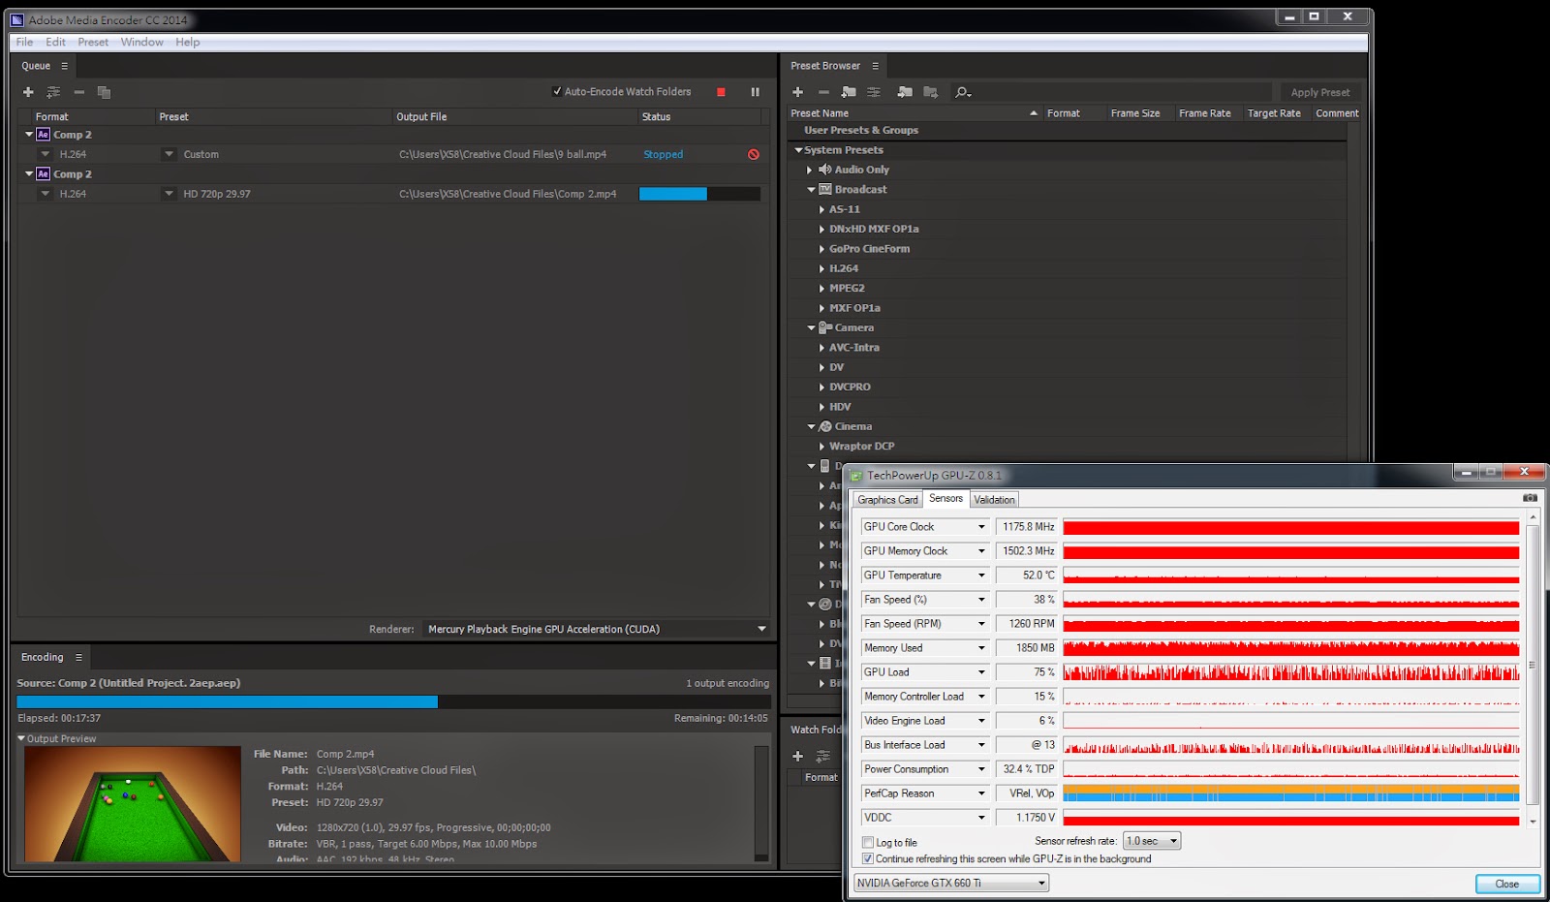Open the output file path for 9 ball.mp4

point(503,154)
